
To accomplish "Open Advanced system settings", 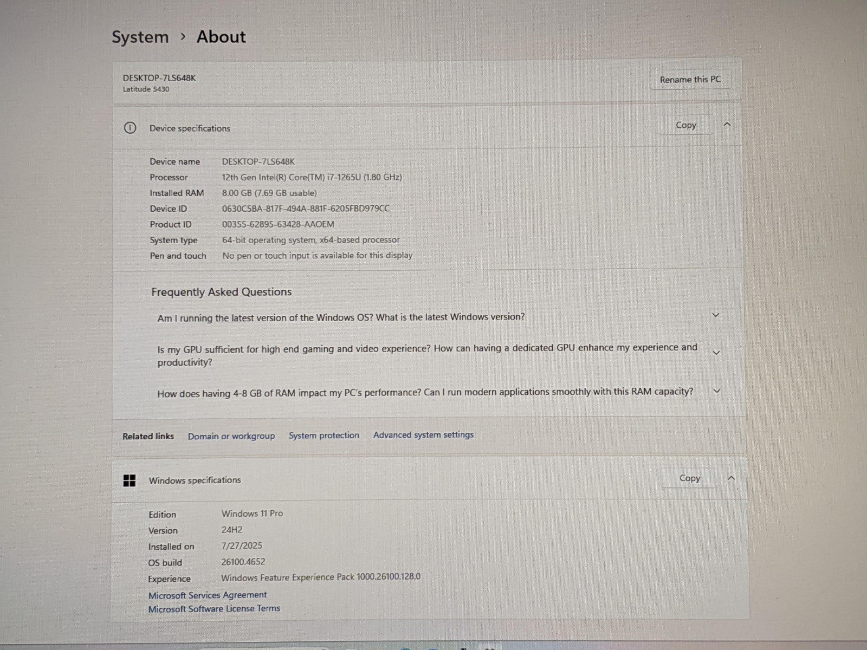I will (x=423, y=435).
